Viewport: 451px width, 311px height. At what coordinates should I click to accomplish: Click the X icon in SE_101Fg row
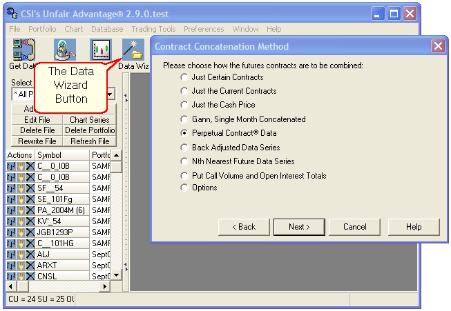[x=30, y=199]
